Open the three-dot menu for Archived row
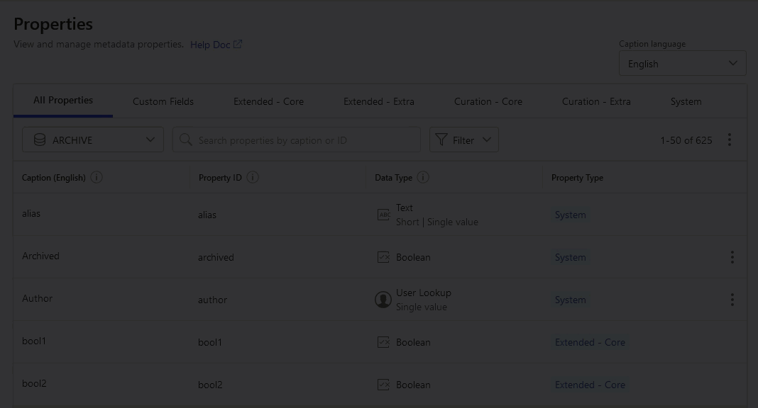The image size is (758, 408). 732,257
